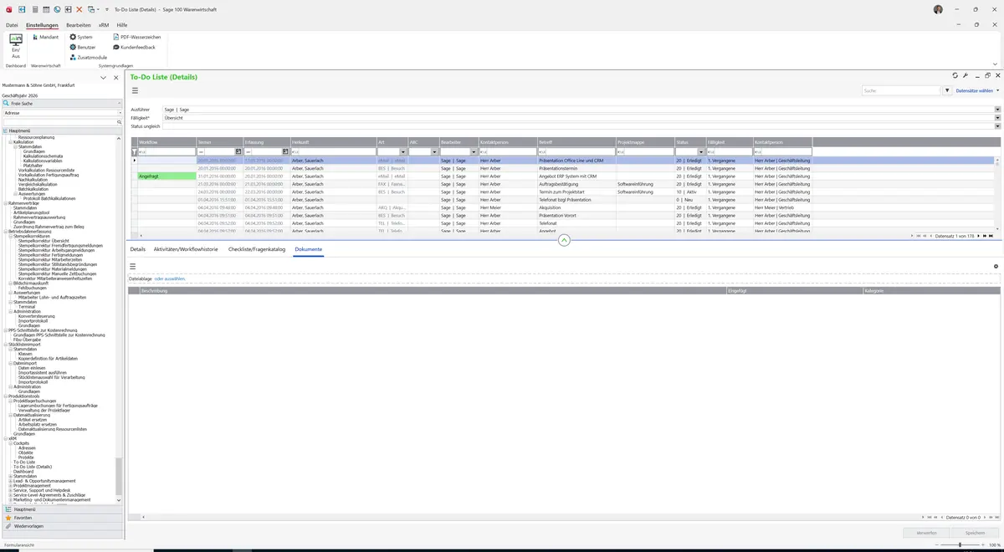Viewport: 1004px width, 552px height.
Task: Open the Datei menu
Action: tap(12, 25)
